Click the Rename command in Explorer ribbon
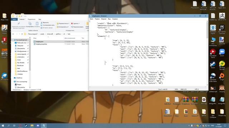Screen dimensions: 229x128 click(77, 27)
